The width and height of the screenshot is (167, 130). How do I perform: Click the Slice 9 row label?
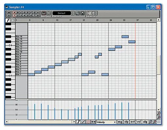21,54
